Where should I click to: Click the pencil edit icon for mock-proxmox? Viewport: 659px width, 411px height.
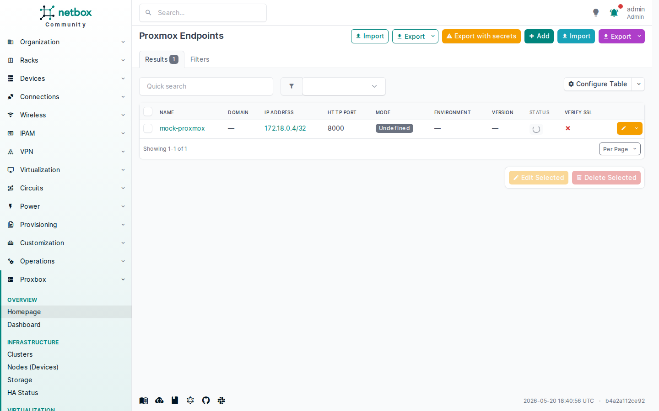pos(624,128)
